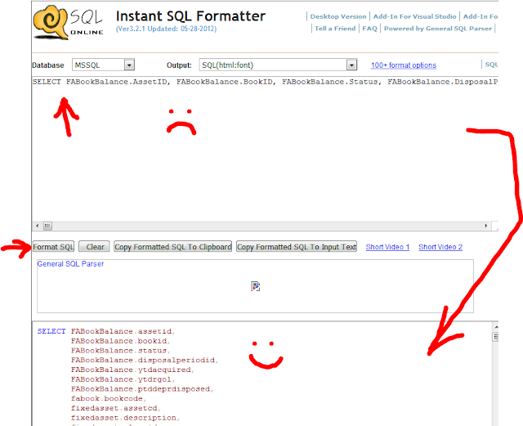
Task: Click fabook.bookcode in the output
Action: [107, 399]
